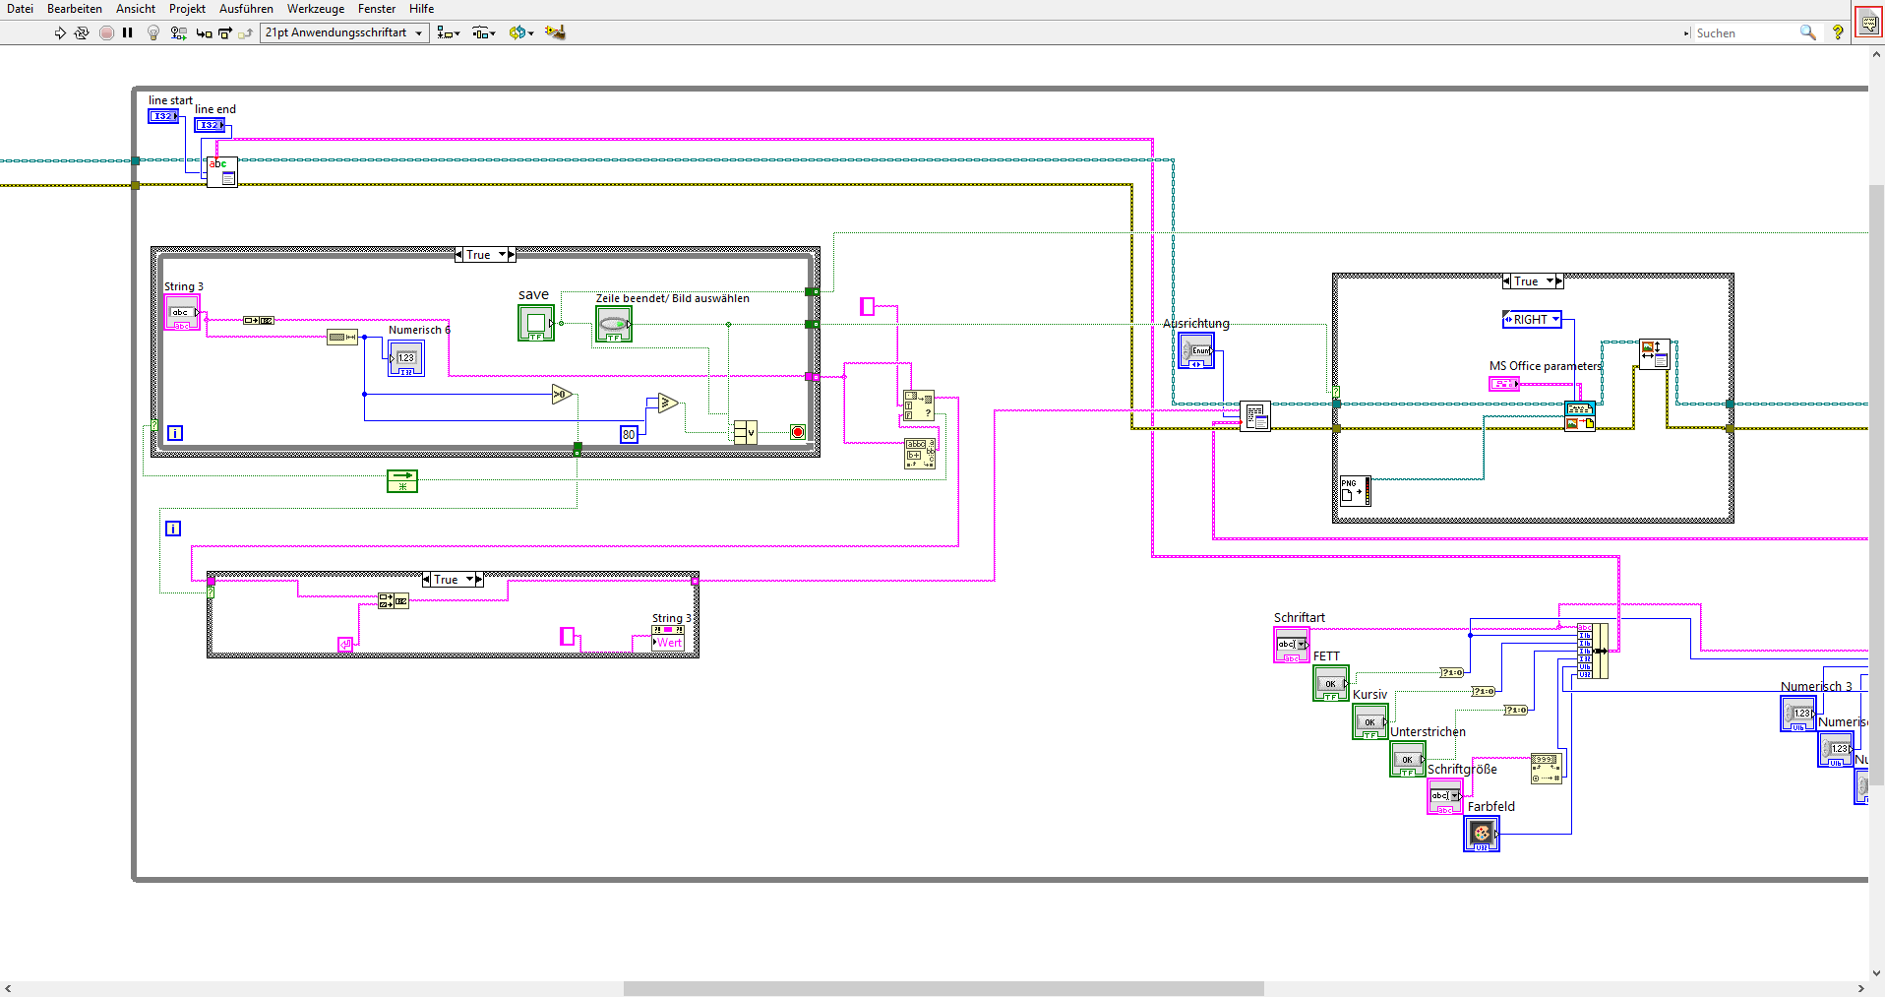This screenshot has width=1885, height=997.
Task: Click the scroll right arrow
Action: [x=1860, y=988]
